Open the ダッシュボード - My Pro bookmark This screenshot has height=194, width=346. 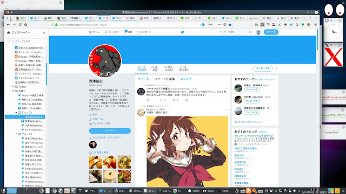point(29,52)
